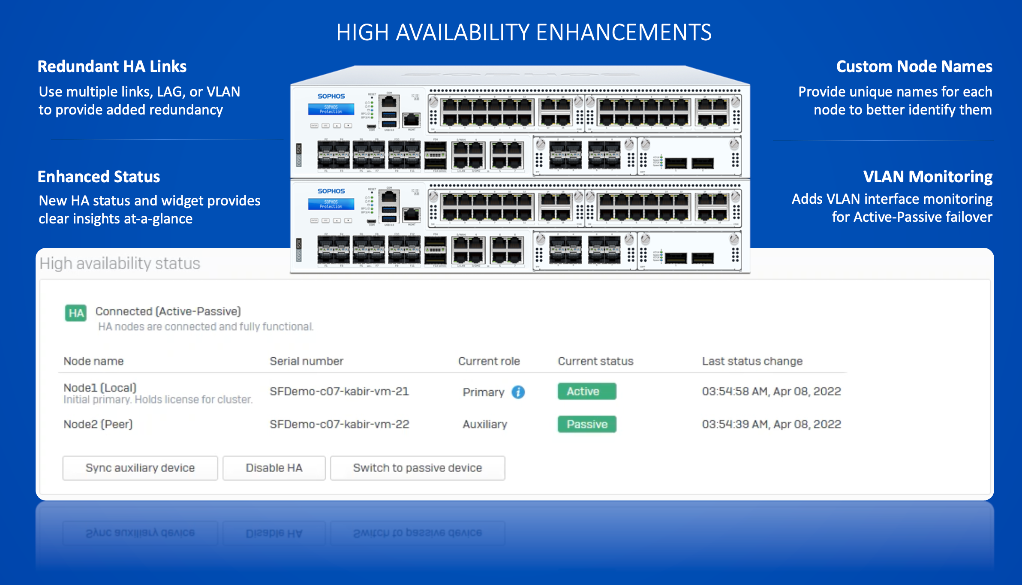Click serial number SFDemo-c07-kabir-vm-22
Image resolution: width=1022 pixels, height=585 pixels.
339,424
